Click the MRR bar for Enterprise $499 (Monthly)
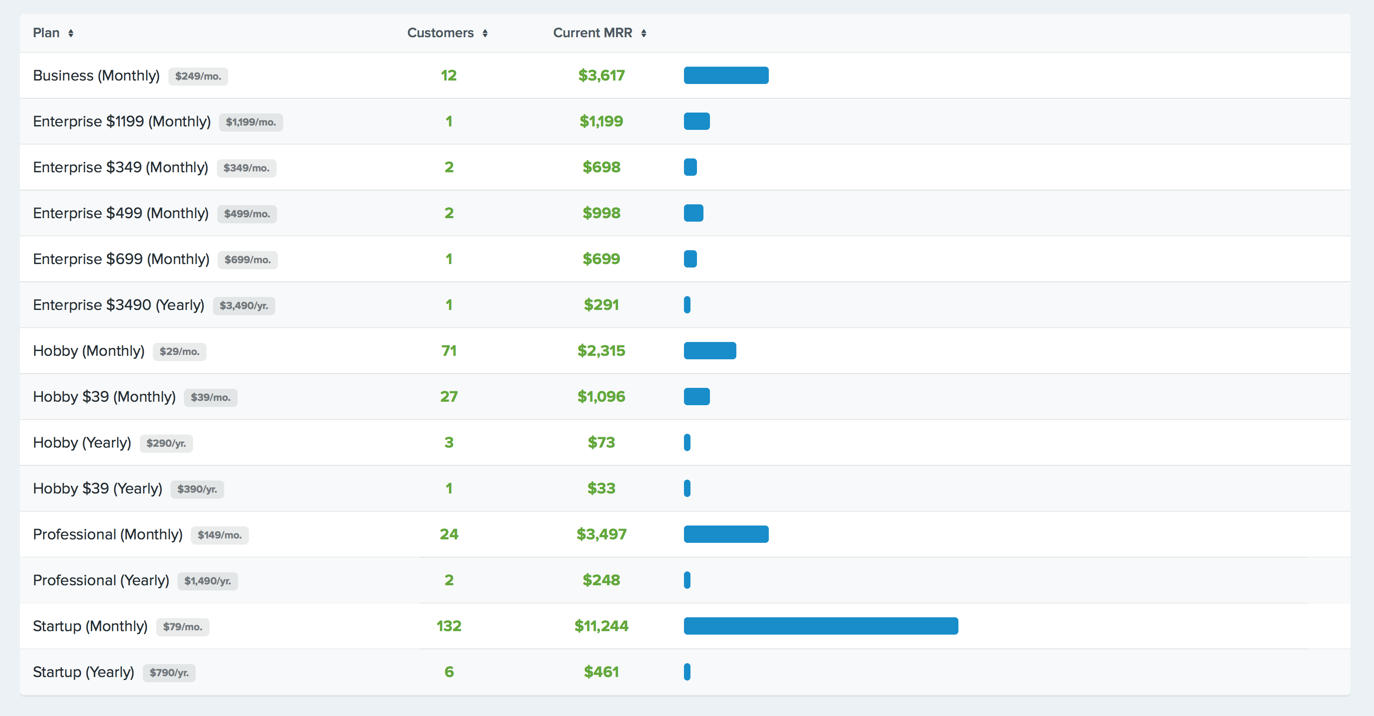The height and width of the screenshot is (716, 1374). click(693, 213)
